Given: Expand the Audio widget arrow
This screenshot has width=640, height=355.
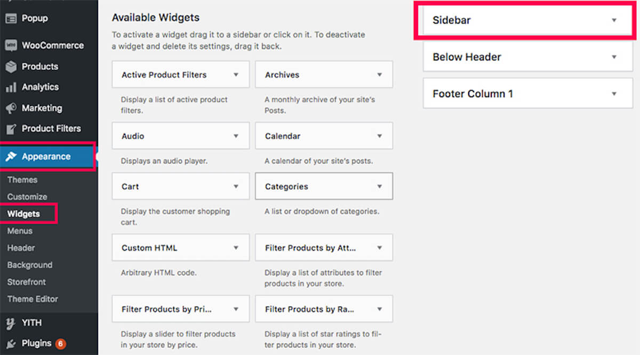Looking at the screenshot, I should (x=236, y=136).
